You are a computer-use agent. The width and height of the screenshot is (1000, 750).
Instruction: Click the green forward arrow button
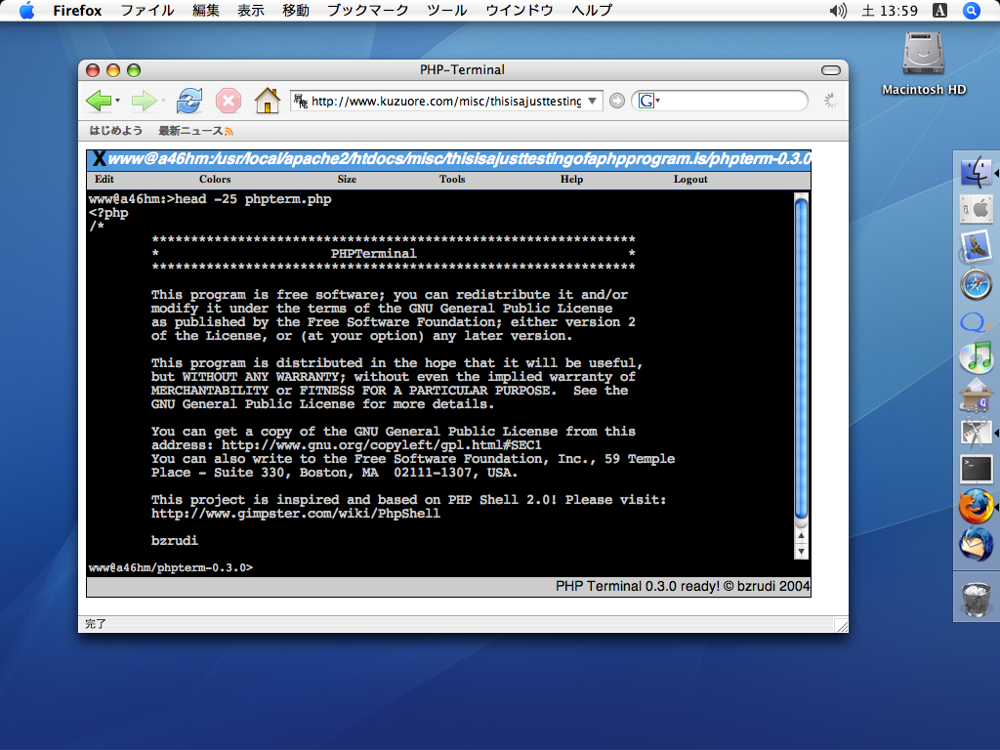143,101
